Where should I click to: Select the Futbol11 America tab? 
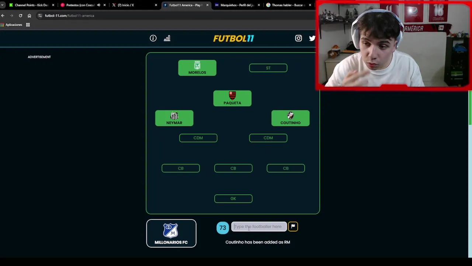coord(185,5)
